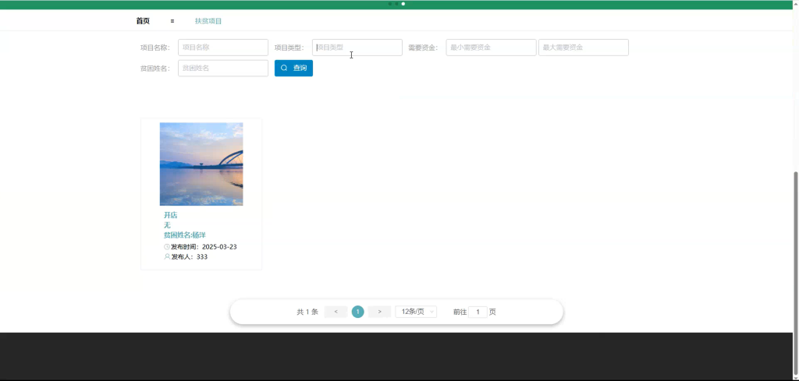Select the second carousel indicator dot
The image size is (799, 381).
pos(396,4)
